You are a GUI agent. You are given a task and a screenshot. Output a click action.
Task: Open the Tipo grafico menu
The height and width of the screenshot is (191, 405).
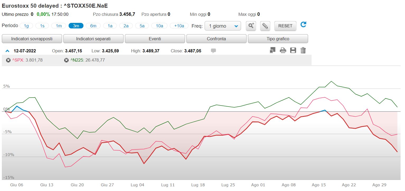pyautogui.click(x=278, y=39)
